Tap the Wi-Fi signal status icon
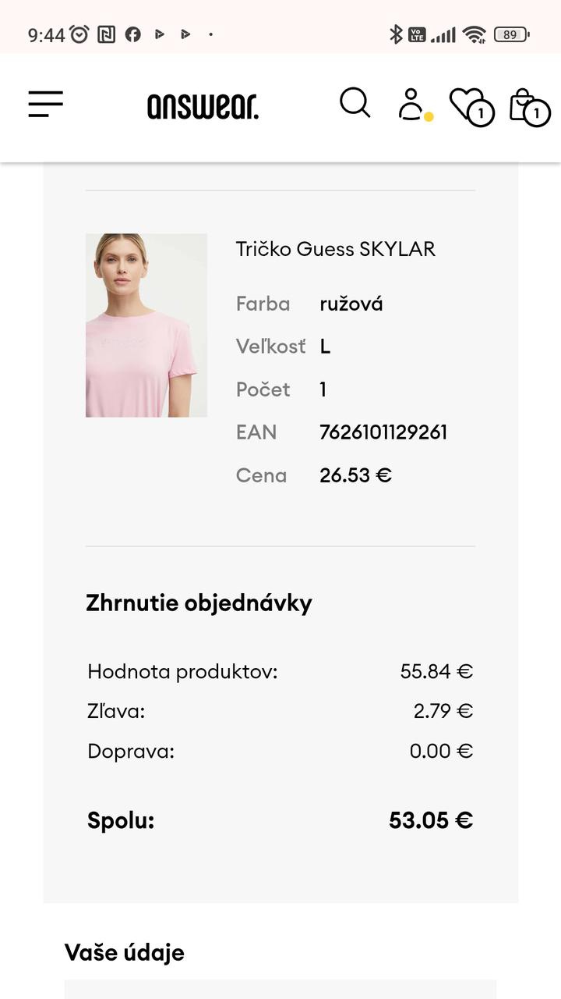This screenshot has width=561, height=999. 474,34
